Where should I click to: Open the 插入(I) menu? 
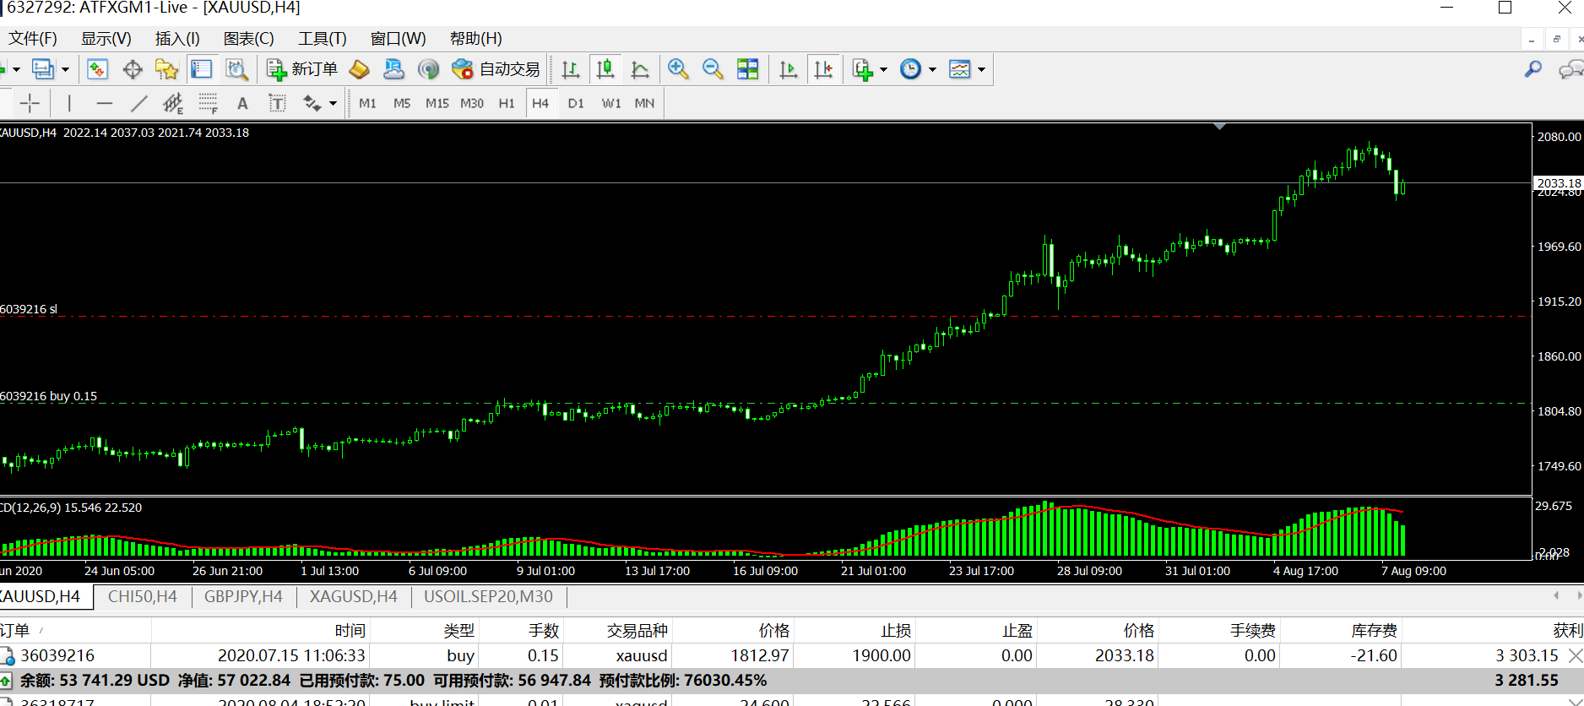click(177, 39)
